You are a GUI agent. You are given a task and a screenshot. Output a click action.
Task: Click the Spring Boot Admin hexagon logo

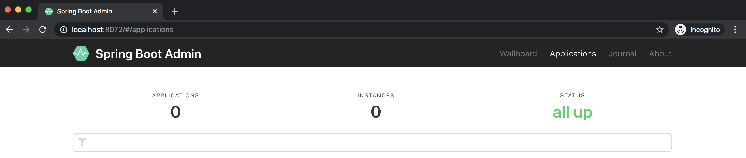[x=81, y=53]
